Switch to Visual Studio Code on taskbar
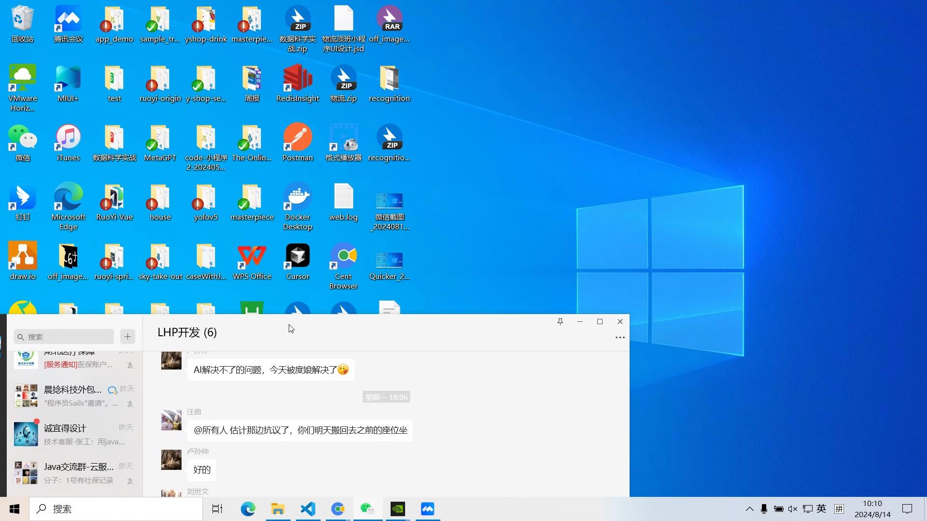 point(308,509)
